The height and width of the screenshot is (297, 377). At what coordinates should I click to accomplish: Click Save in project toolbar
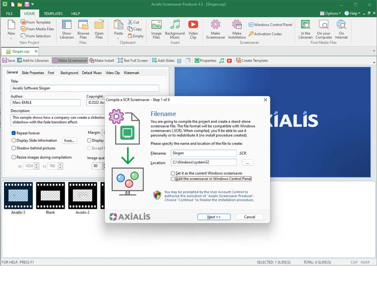coord(9,61)
